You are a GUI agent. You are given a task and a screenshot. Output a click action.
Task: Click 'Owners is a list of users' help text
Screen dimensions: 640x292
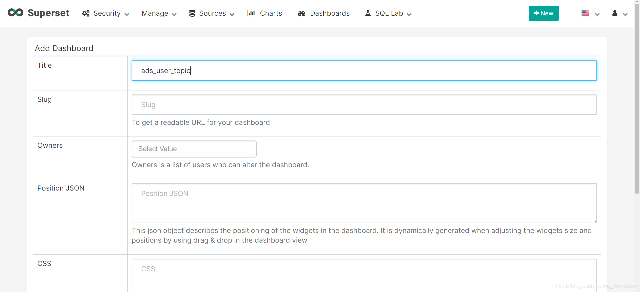pyautogui.click(x=220, y=165)
